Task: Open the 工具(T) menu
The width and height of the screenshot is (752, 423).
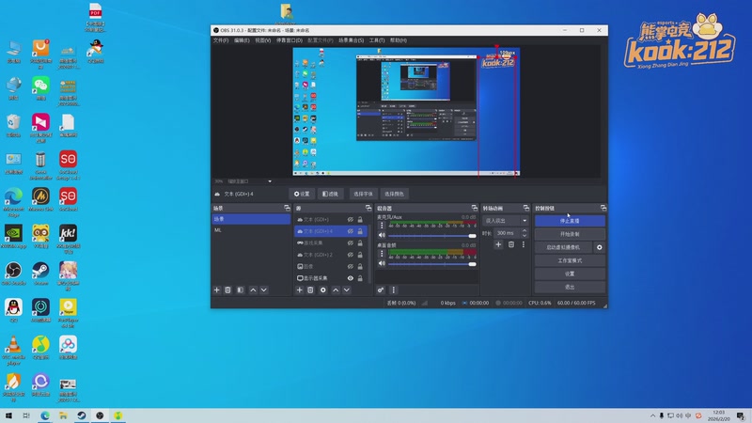Action: pos(377,40)
